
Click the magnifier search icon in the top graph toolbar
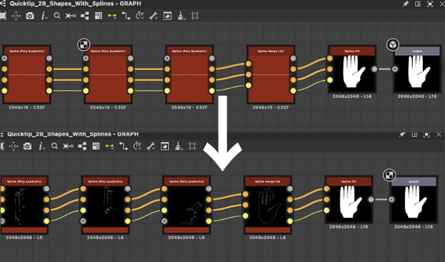point(57,15)
